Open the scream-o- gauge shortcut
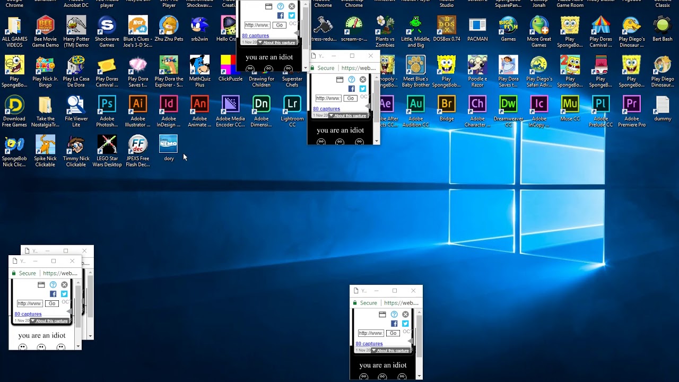Viewport: 679px width, 382px height. [x=354, y=29]
